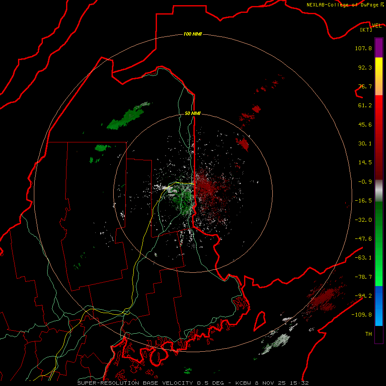The width and height of the screenshot is (386, 386).
Task: Select the 76.7 legend value
Action: (x=365, y=86)
